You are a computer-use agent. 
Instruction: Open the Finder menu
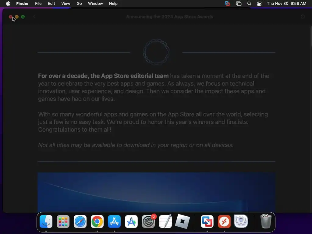(x=23, y=4)
